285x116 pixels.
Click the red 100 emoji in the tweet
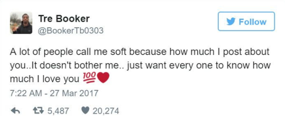(88, 78)
